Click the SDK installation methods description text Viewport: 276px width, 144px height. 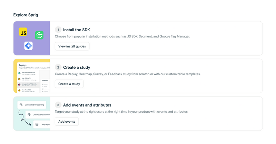(122, 36)
